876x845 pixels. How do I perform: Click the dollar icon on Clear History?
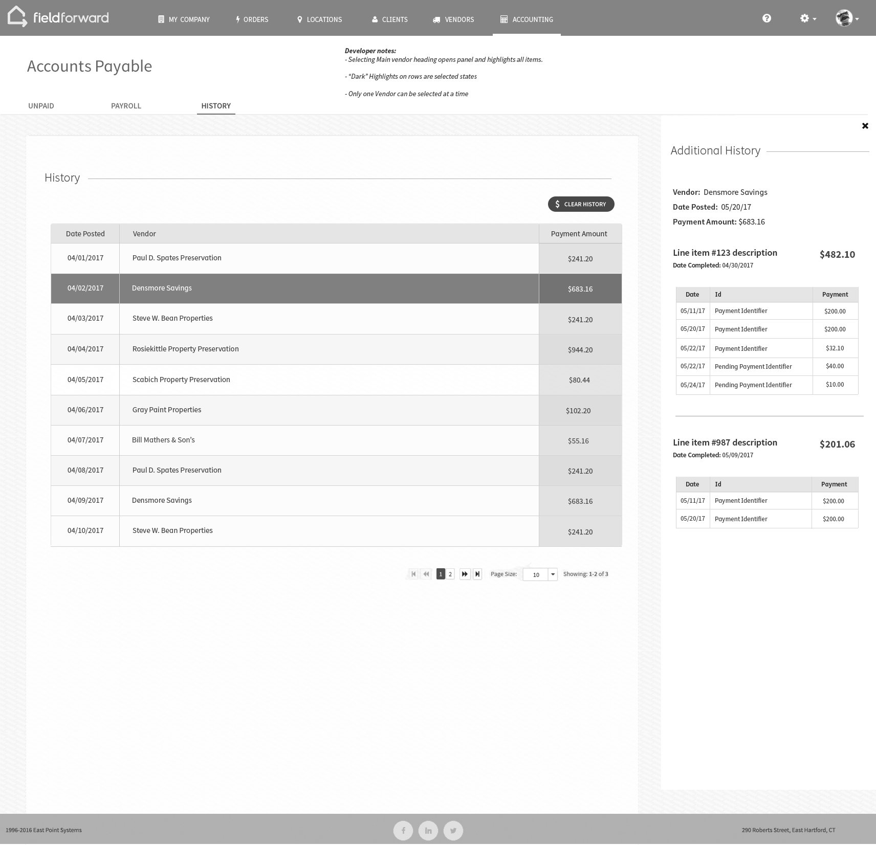pyautogui.click(x=557, y=204)
